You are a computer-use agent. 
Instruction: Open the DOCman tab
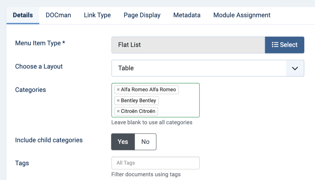coord(58,15)
